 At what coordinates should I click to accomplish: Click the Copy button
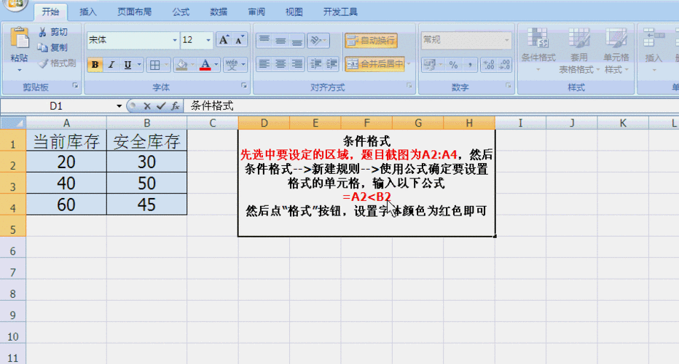[x=52, y=47]
